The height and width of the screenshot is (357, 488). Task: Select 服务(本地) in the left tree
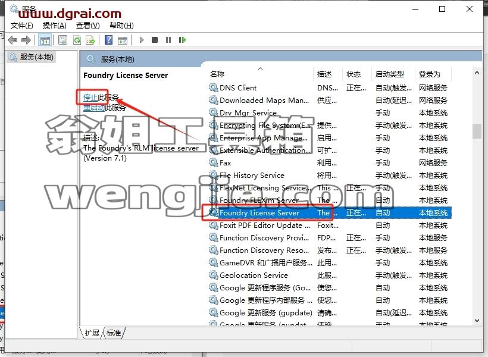tap(32, 57)
